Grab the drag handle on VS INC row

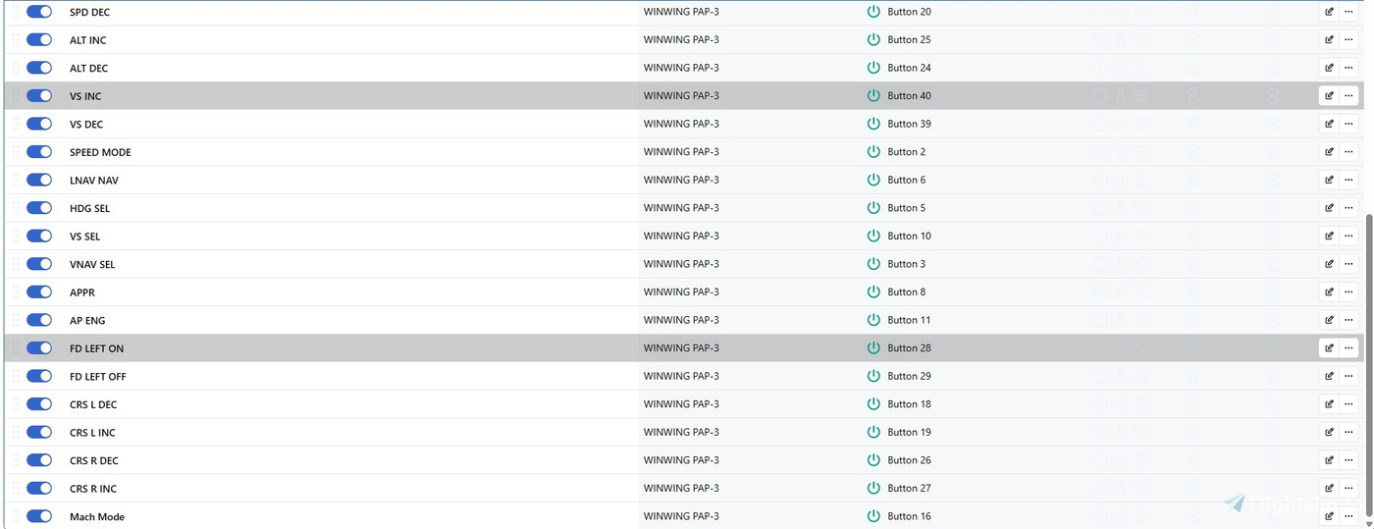(x=15, y=96)
